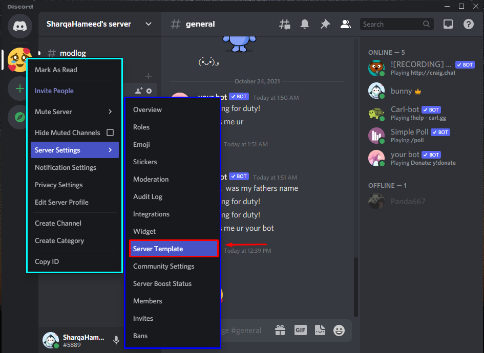Select Copy ID entry
The image size is (484, 353).
pyautogui.click(x=75, y=261)
